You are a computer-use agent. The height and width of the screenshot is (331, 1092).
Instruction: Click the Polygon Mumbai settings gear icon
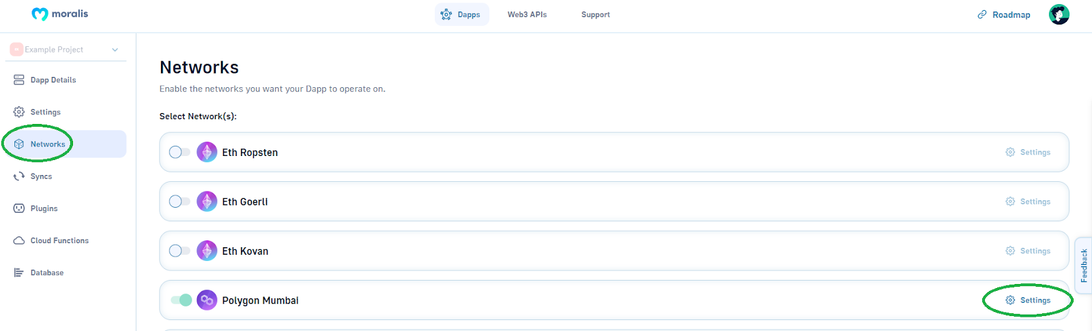[x=1010, y=300]
